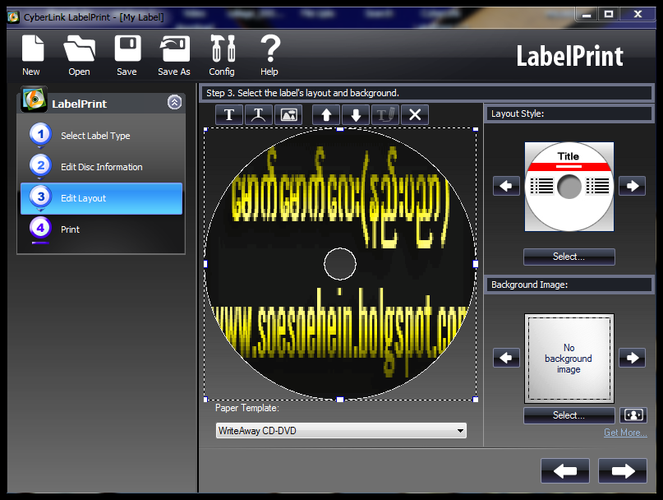This screenshot has width=663, height=500.
Task: Collapse the LabelPrint side panel
Action: pyautogui.click(x=175, y=103)
